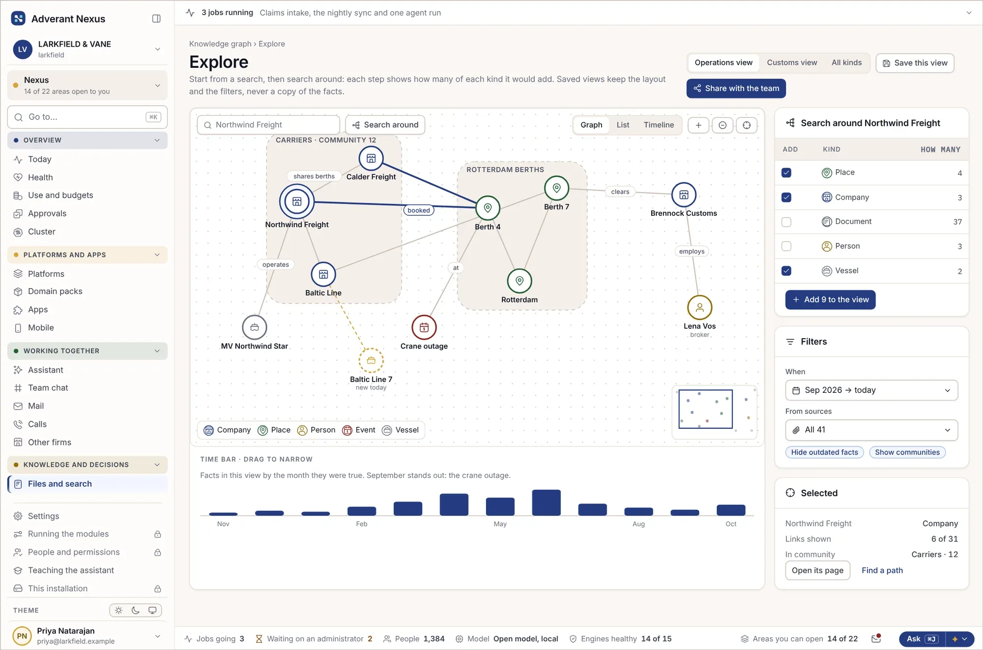The image size is (983, 650).
Task: Check the Document kind checkbox
Action: [x=786, y=222]
